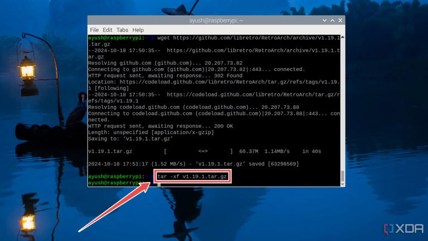
Task: Open the Edit menu
Action: click(107, 30)
